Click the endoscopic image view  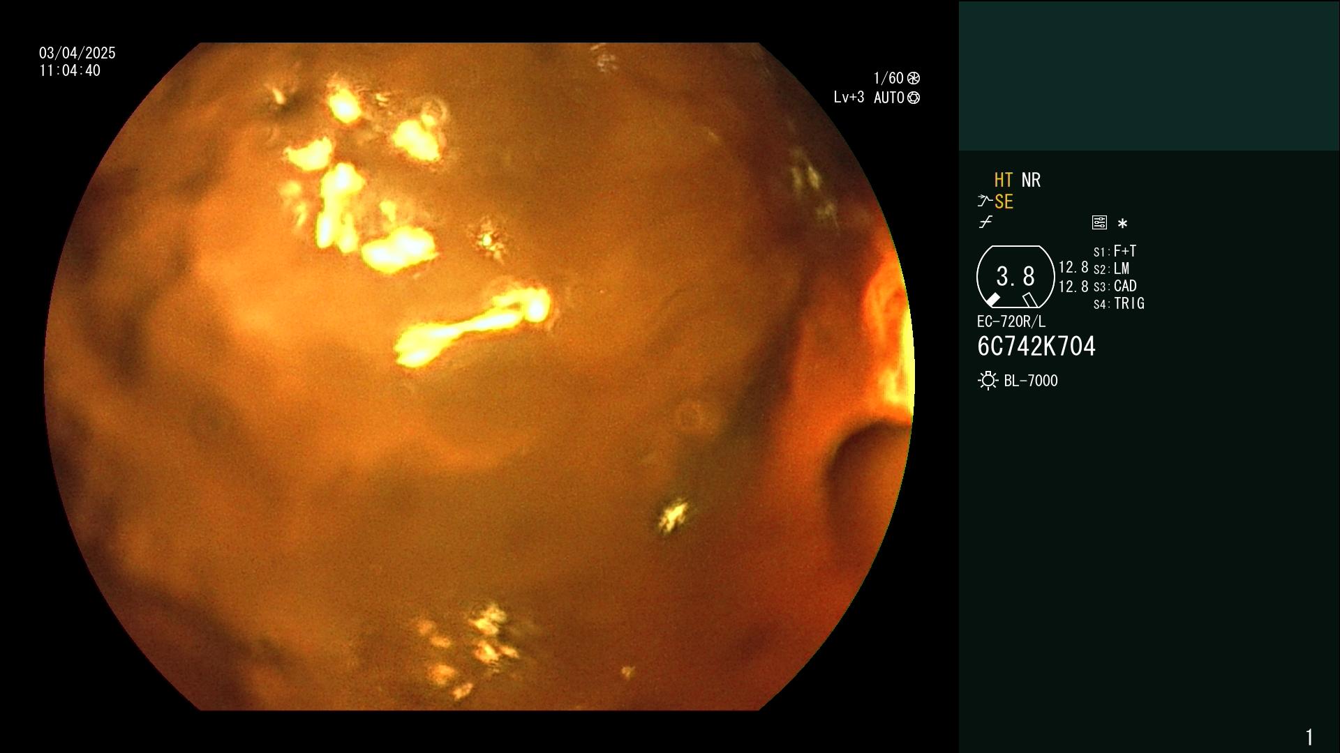point(479,376)
